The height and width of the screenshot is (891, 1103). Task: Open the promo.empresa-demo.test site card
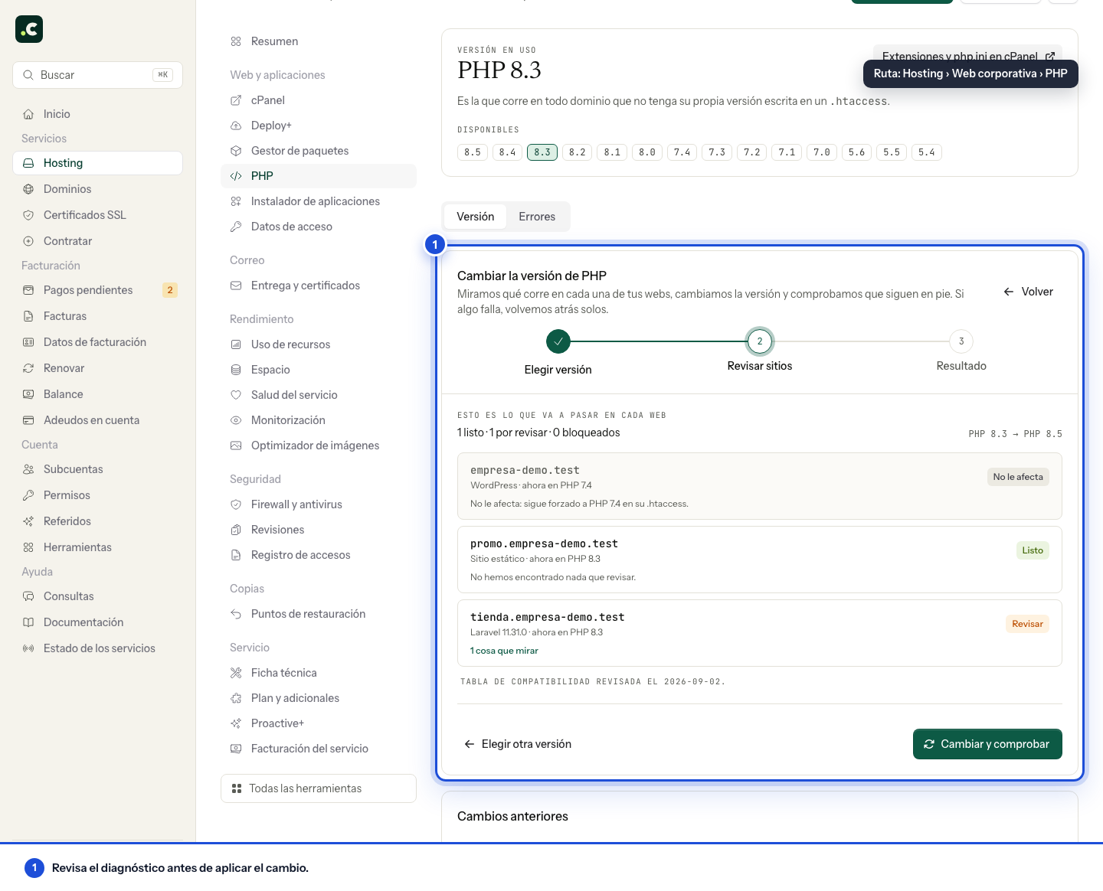(760, 560)
